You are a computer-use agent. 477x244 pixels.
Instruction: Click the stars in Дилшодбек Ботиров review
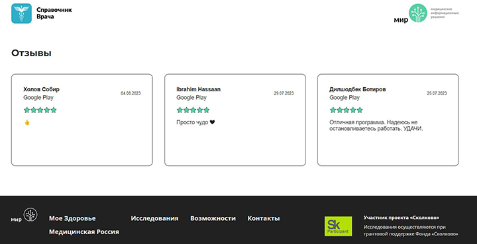click(x=346, y=110)
